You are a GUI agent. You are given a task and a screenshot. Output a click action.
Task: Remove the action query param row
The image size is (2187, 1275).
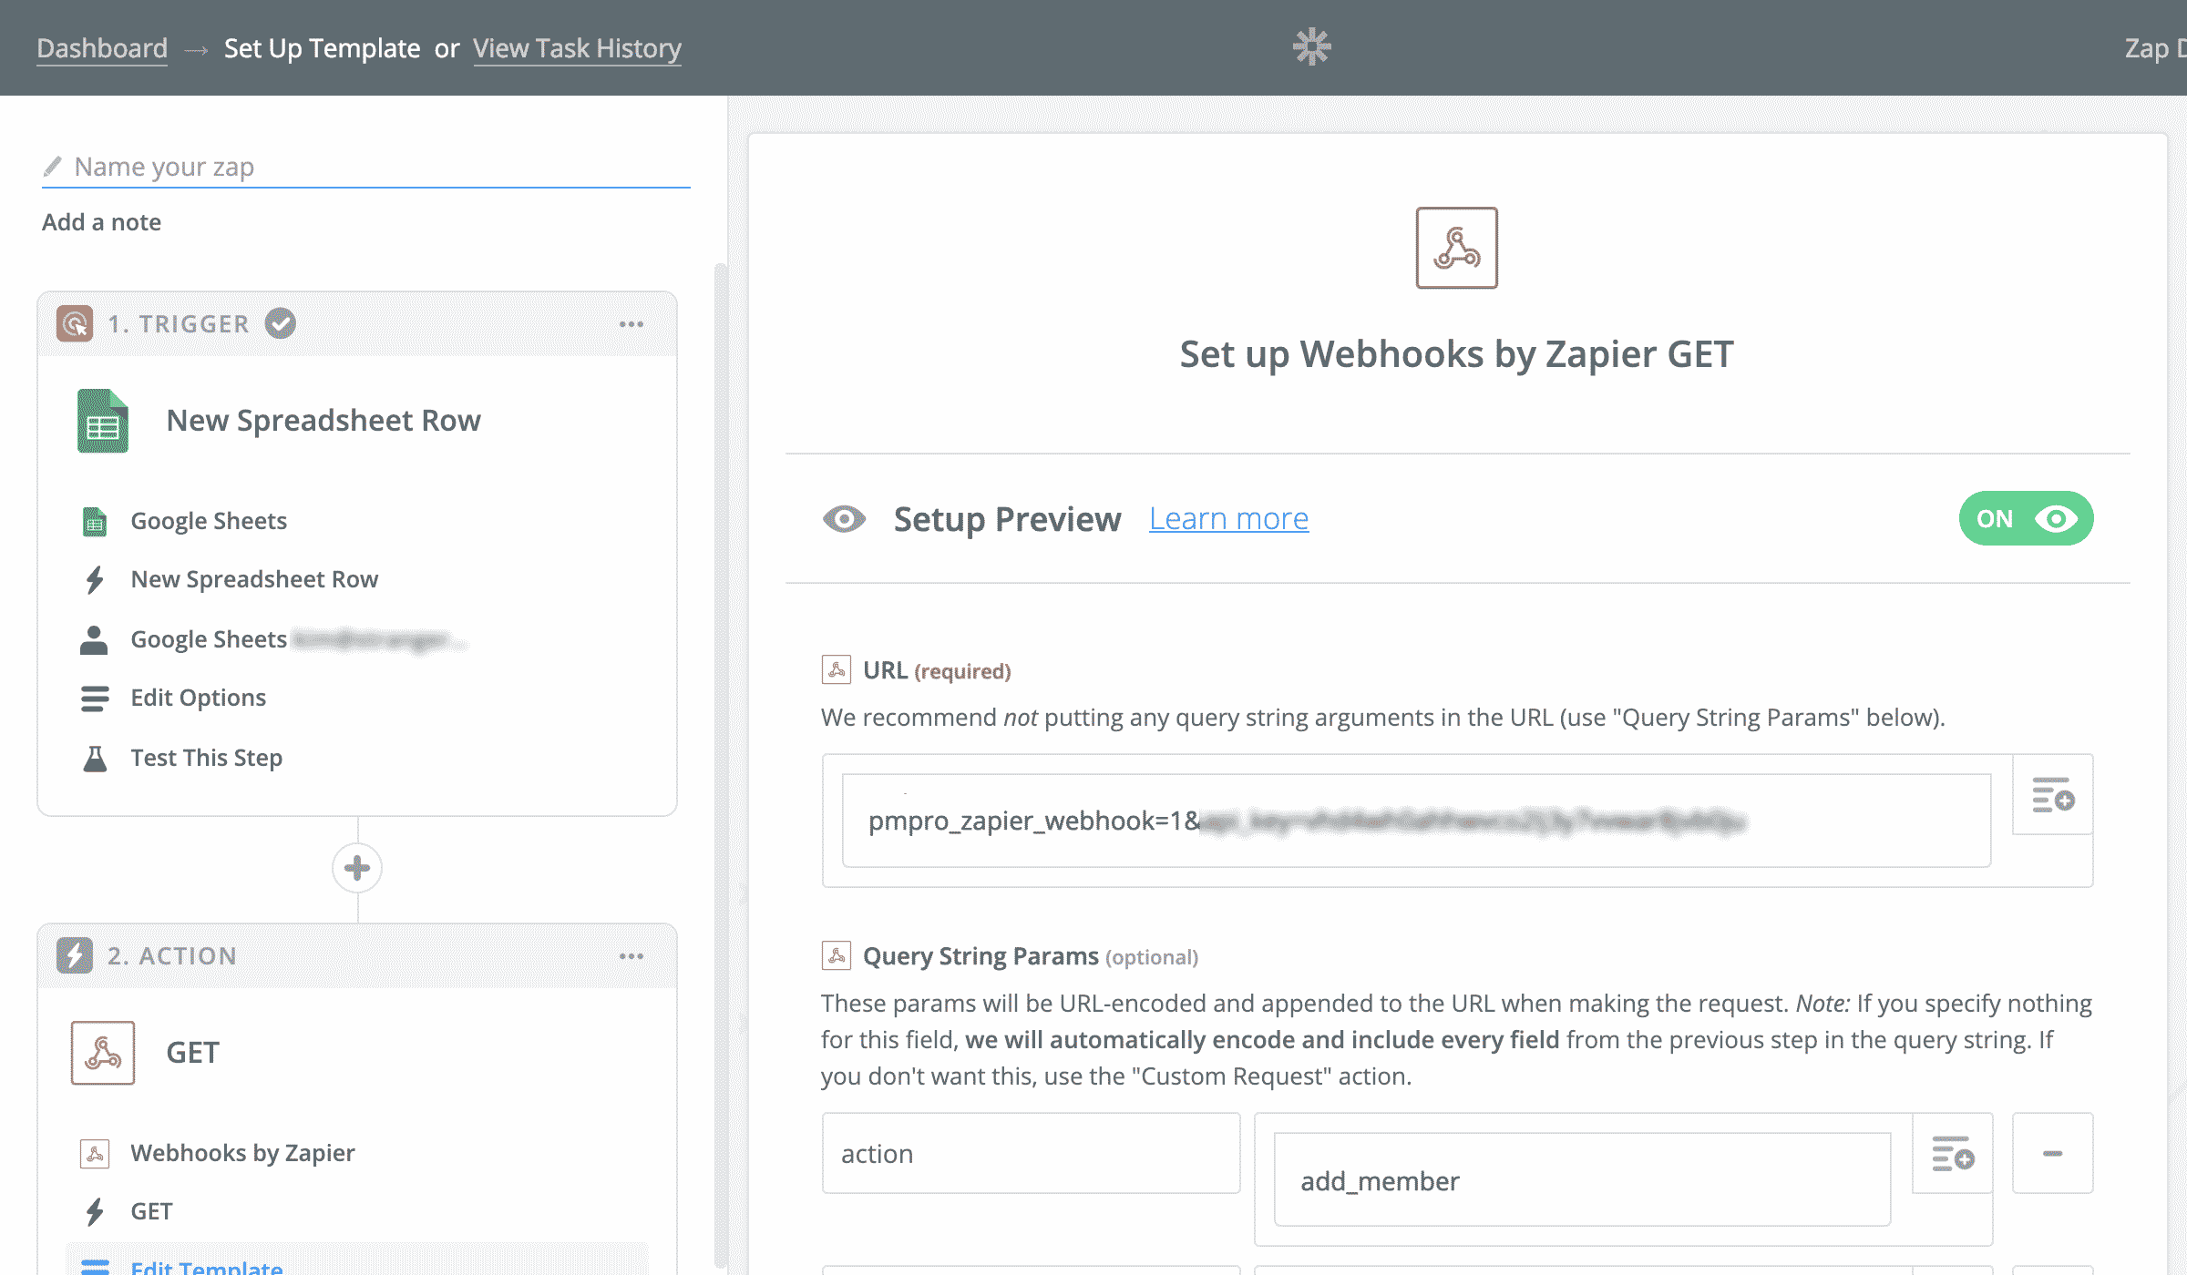2052,1154
